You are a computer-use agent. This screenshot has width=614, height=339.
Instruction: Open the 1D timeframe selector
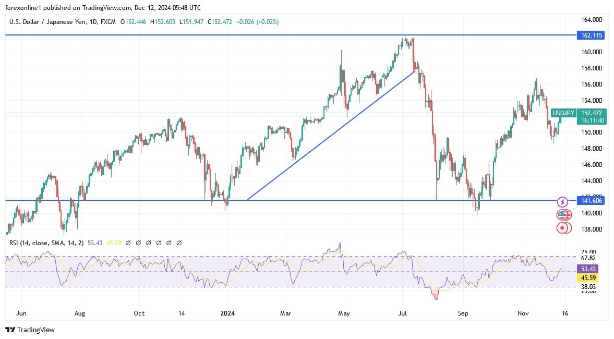click(x=94, y=22)
